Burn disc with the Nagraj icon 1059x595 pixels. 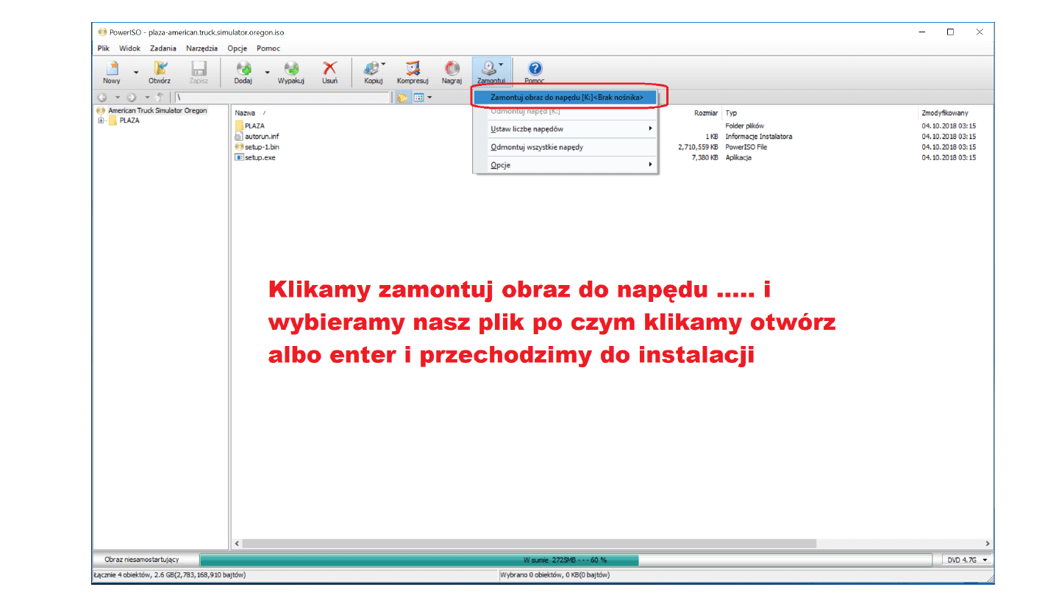(x=452, y=71)
